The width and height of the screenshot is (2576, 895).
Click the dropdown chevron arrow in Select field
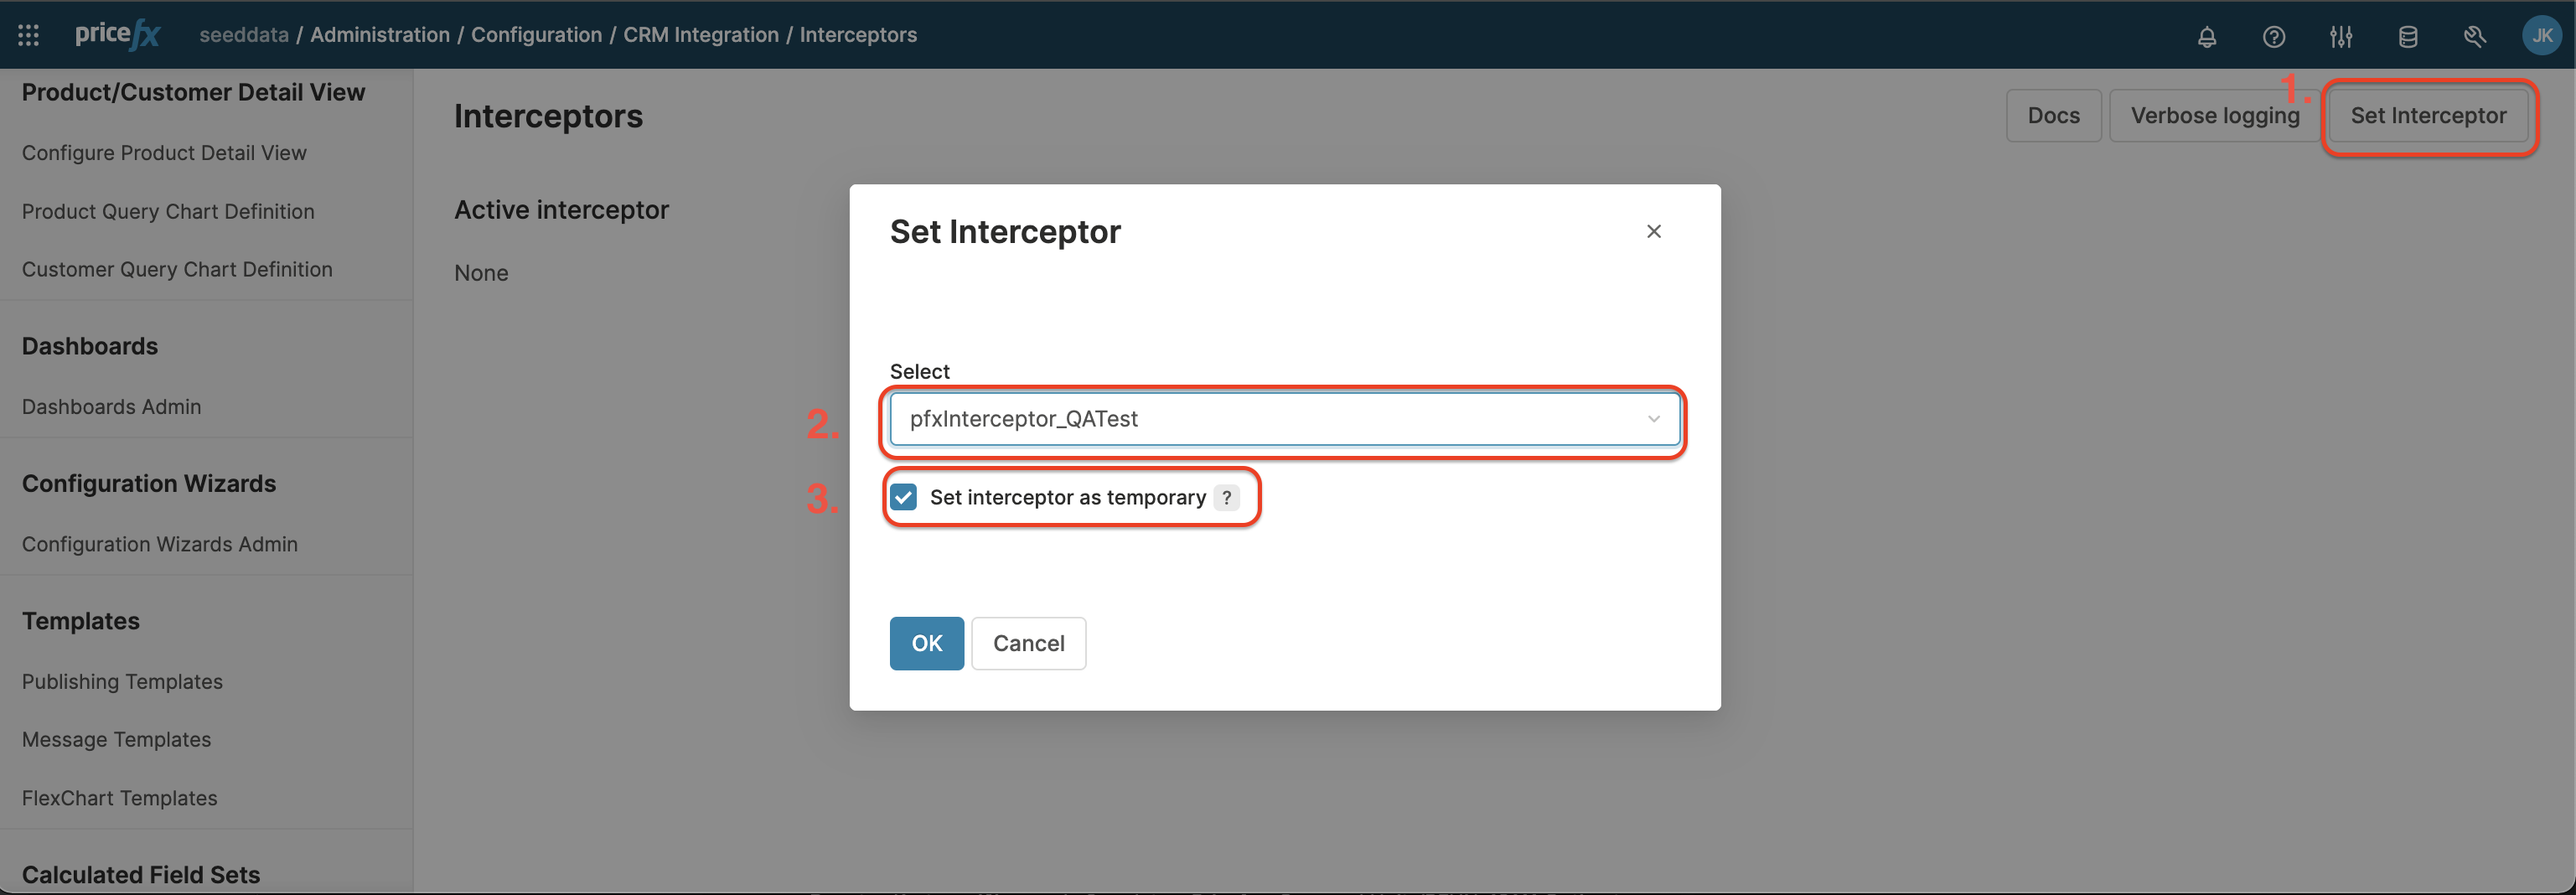tap(1654, 419)
